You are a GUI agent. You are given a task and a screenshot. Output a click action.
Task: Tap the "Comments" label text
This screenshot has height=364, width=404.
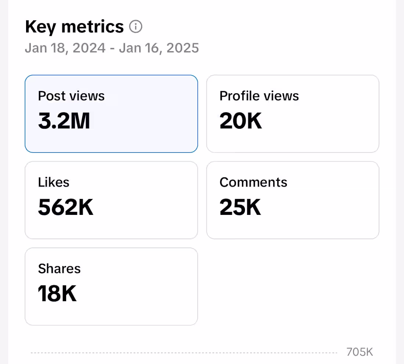253,183
